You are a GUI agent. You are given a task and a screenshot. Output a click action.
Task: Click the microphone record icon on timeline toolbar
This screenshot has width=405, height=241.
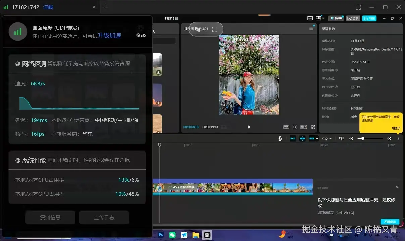pyautogui.click(x=280, y=138)
